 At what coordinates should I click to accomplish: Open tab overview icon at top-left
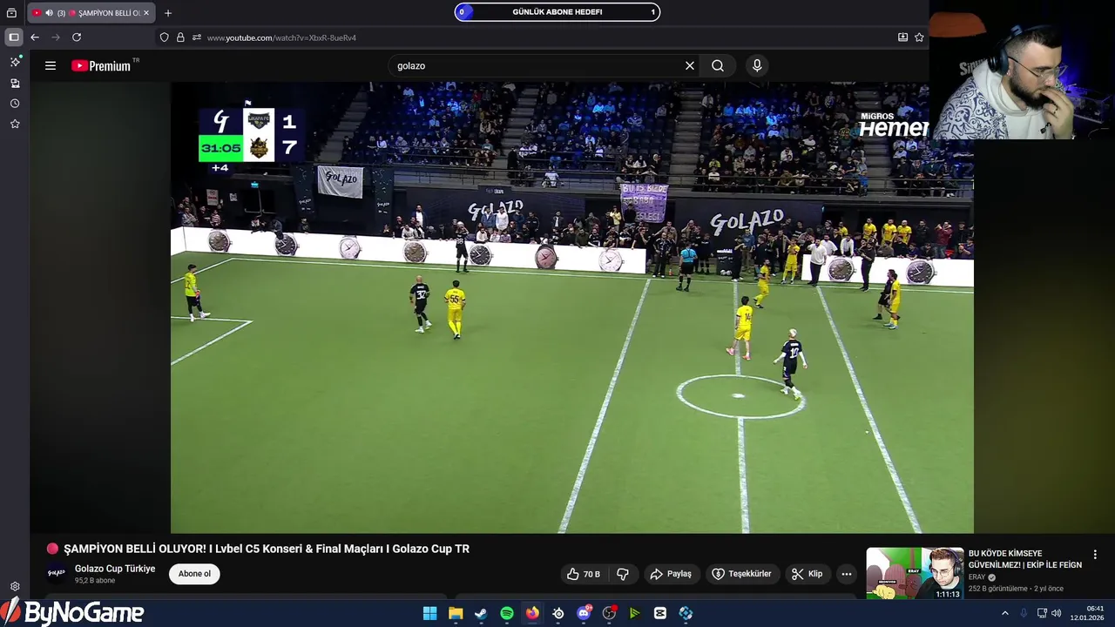click(x=11, y=13)
